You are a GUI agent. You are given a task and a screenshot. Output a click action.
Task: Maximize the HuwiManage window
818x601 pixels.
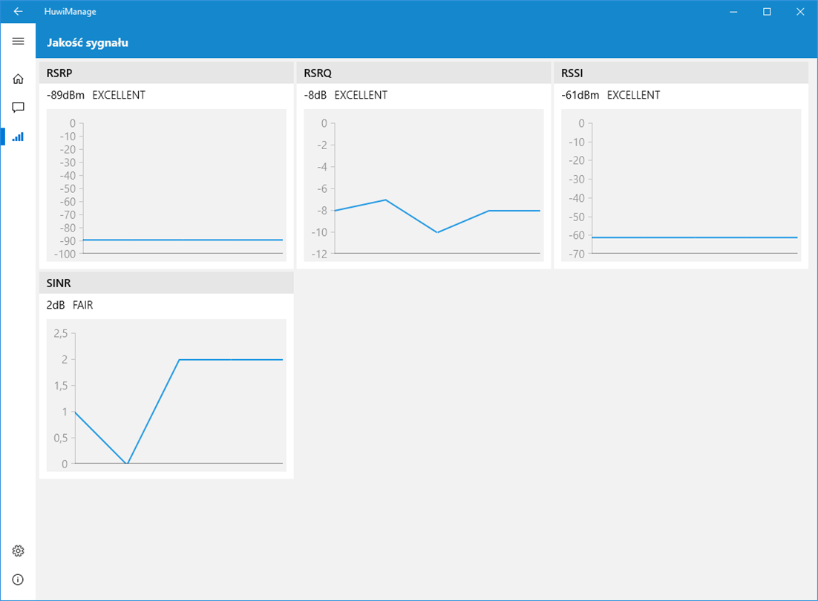(x=767, y=11)
